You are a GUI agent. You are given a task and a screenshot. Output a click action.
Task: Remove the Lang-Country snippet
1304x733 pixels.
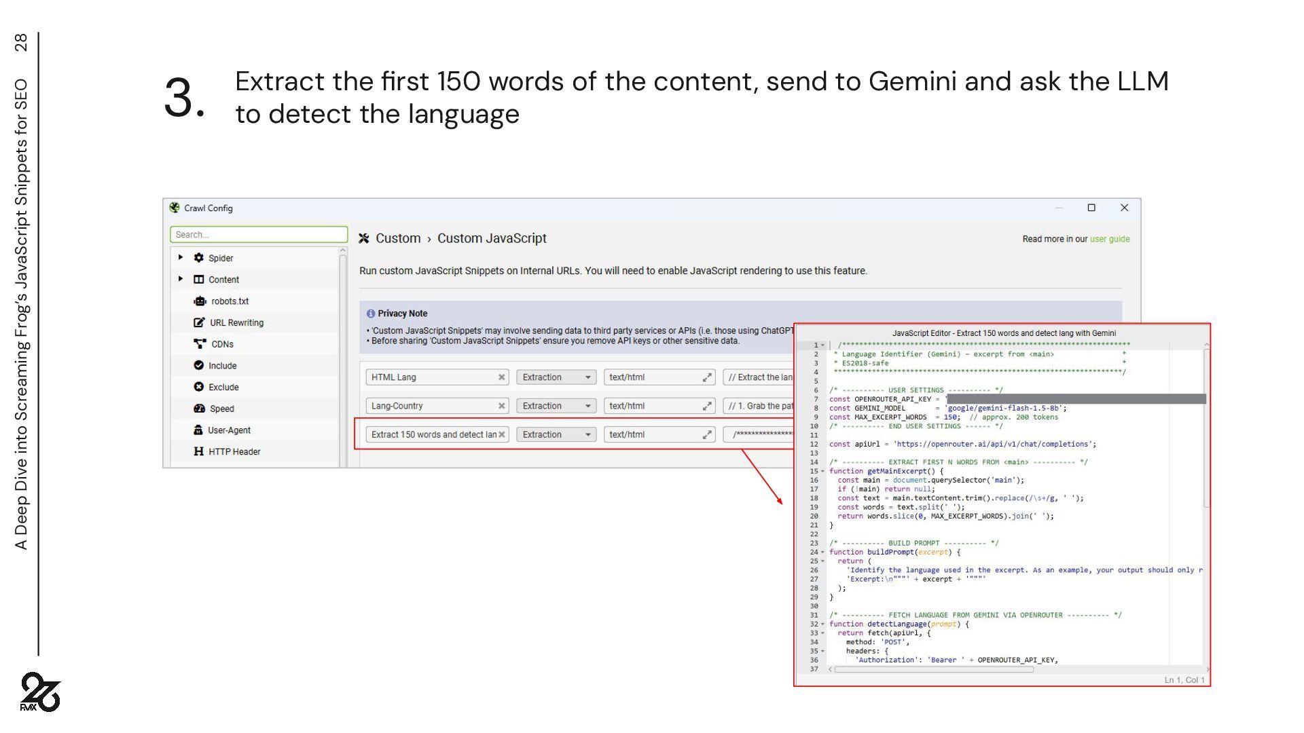pos(501,406)
